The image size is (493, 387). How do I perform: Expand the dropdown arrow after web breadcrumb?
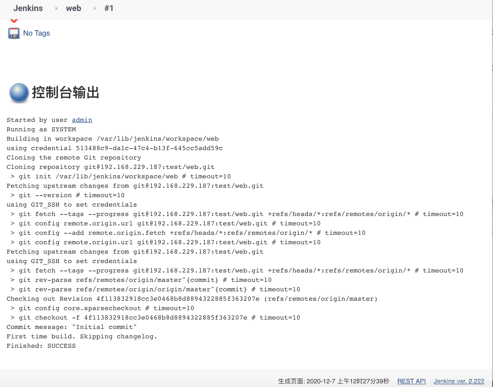[x=95, y=8]
